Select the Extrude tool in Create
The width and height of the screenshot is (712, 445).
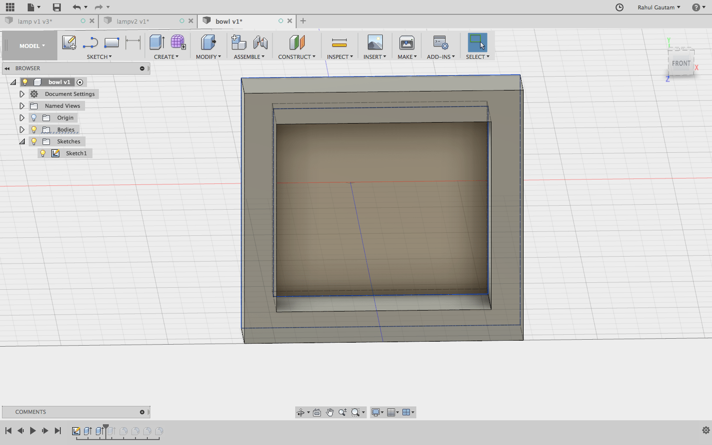coord(157,43)
